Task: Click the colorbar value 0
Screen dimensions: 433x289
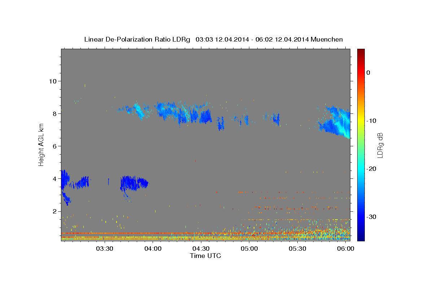Action: 368,73
